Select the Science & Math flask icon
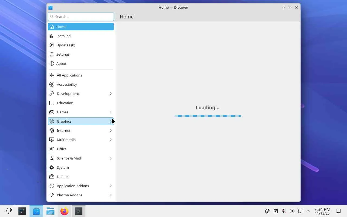Viewport: 347px width, 217px height. pyautogui.click(x=52, y=158)
